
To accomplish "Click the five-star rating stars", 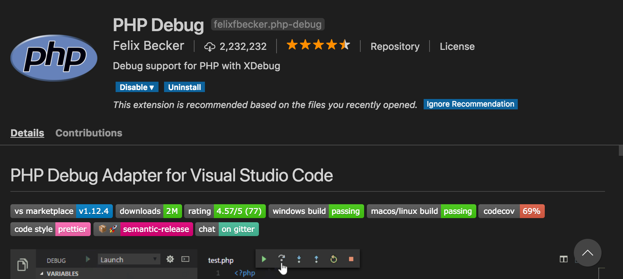I will tap(318, 45).
